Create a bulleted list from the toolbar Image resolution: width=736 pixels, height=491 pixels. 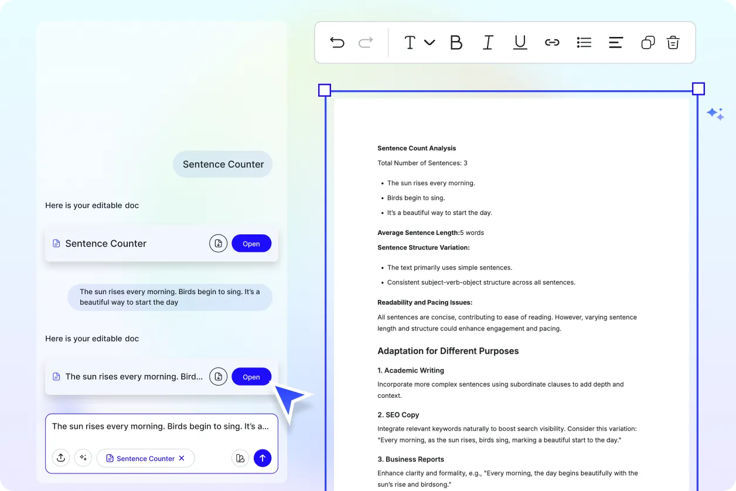click(584, 42)
